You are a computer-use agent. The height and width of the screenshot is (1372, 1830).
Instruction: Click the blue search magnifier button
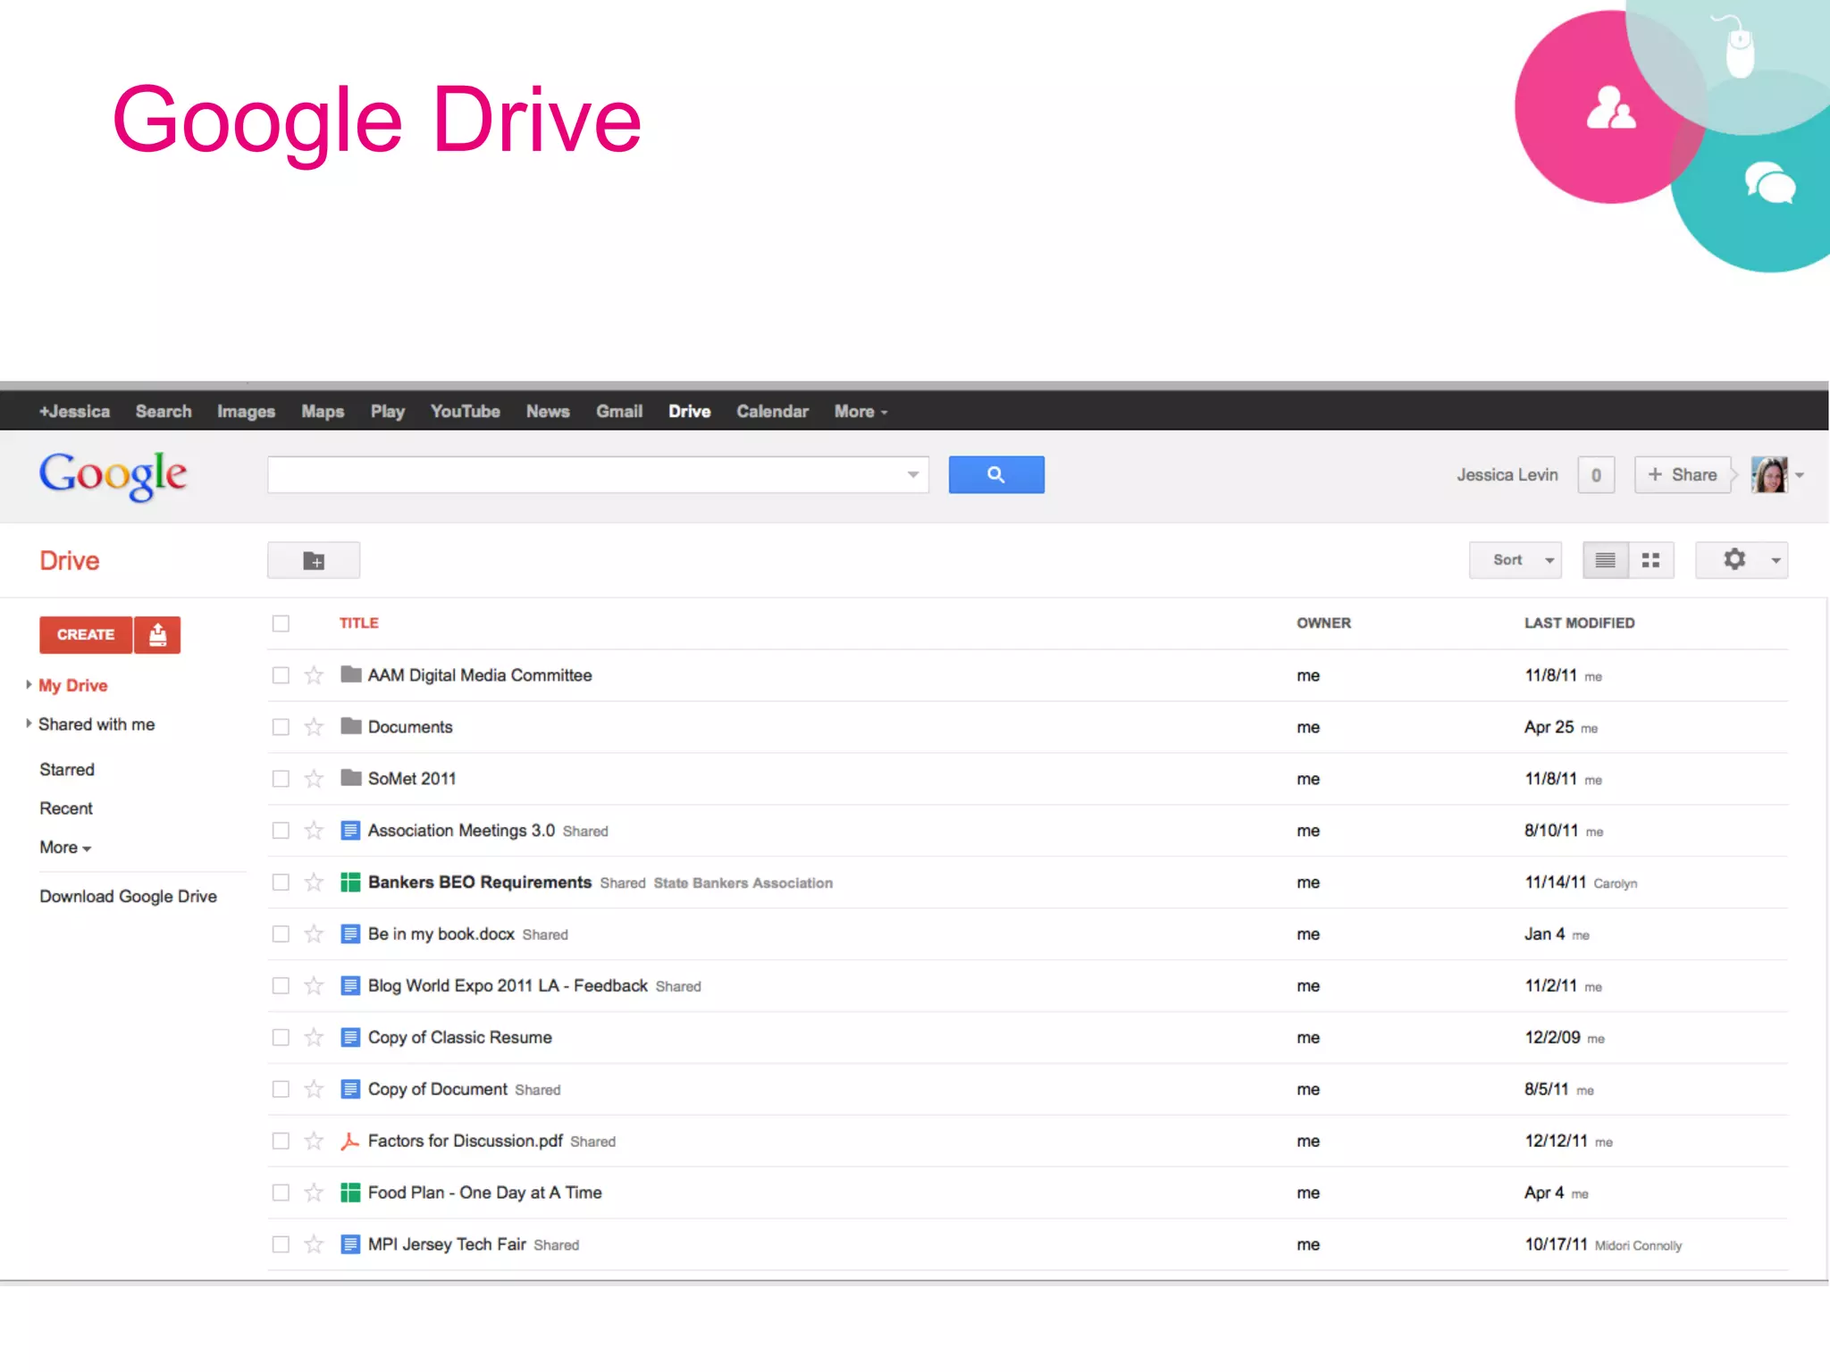pos(996,474)
